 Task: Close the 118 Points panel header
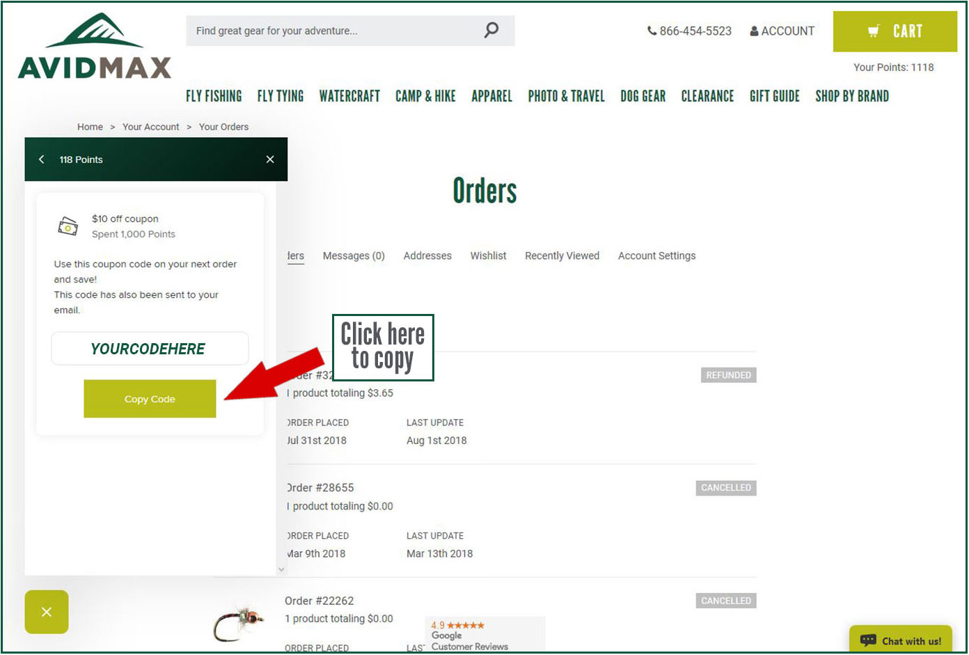point(270,159)
